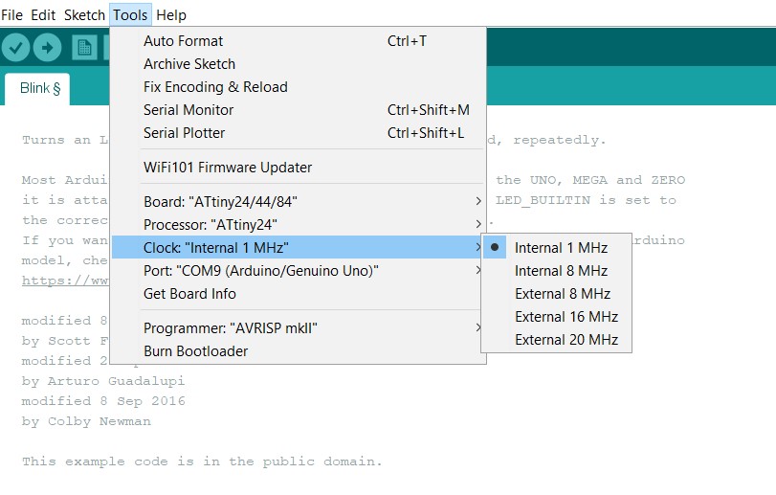Choose Internal 8 MHz clock
Image resolution: width=776 pixels, height=495 pixels.
(561, 271)
